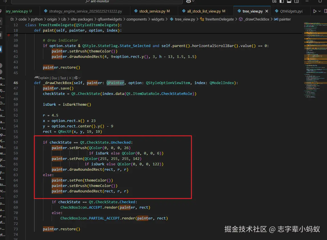This screenshot has height=240, width=327.
Task: Click the 'origin' breadcrumb folder
Action: (x=52, y=19)
